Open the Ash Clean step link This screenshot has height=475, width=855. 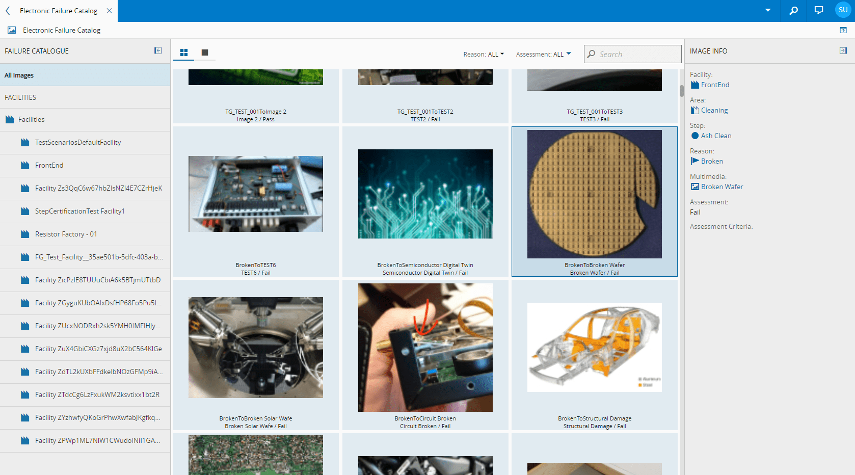pos(716,136)
